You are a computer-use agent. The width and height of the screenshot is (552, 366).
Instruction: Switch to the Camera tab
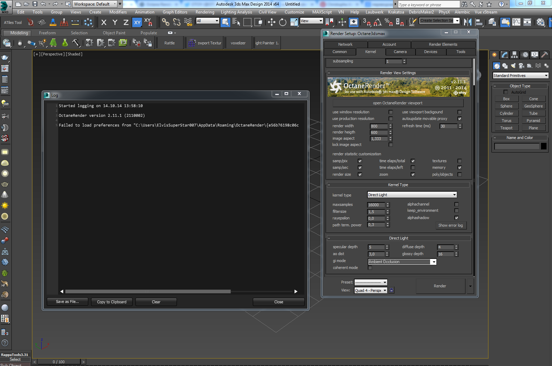(x=400, y=52)
